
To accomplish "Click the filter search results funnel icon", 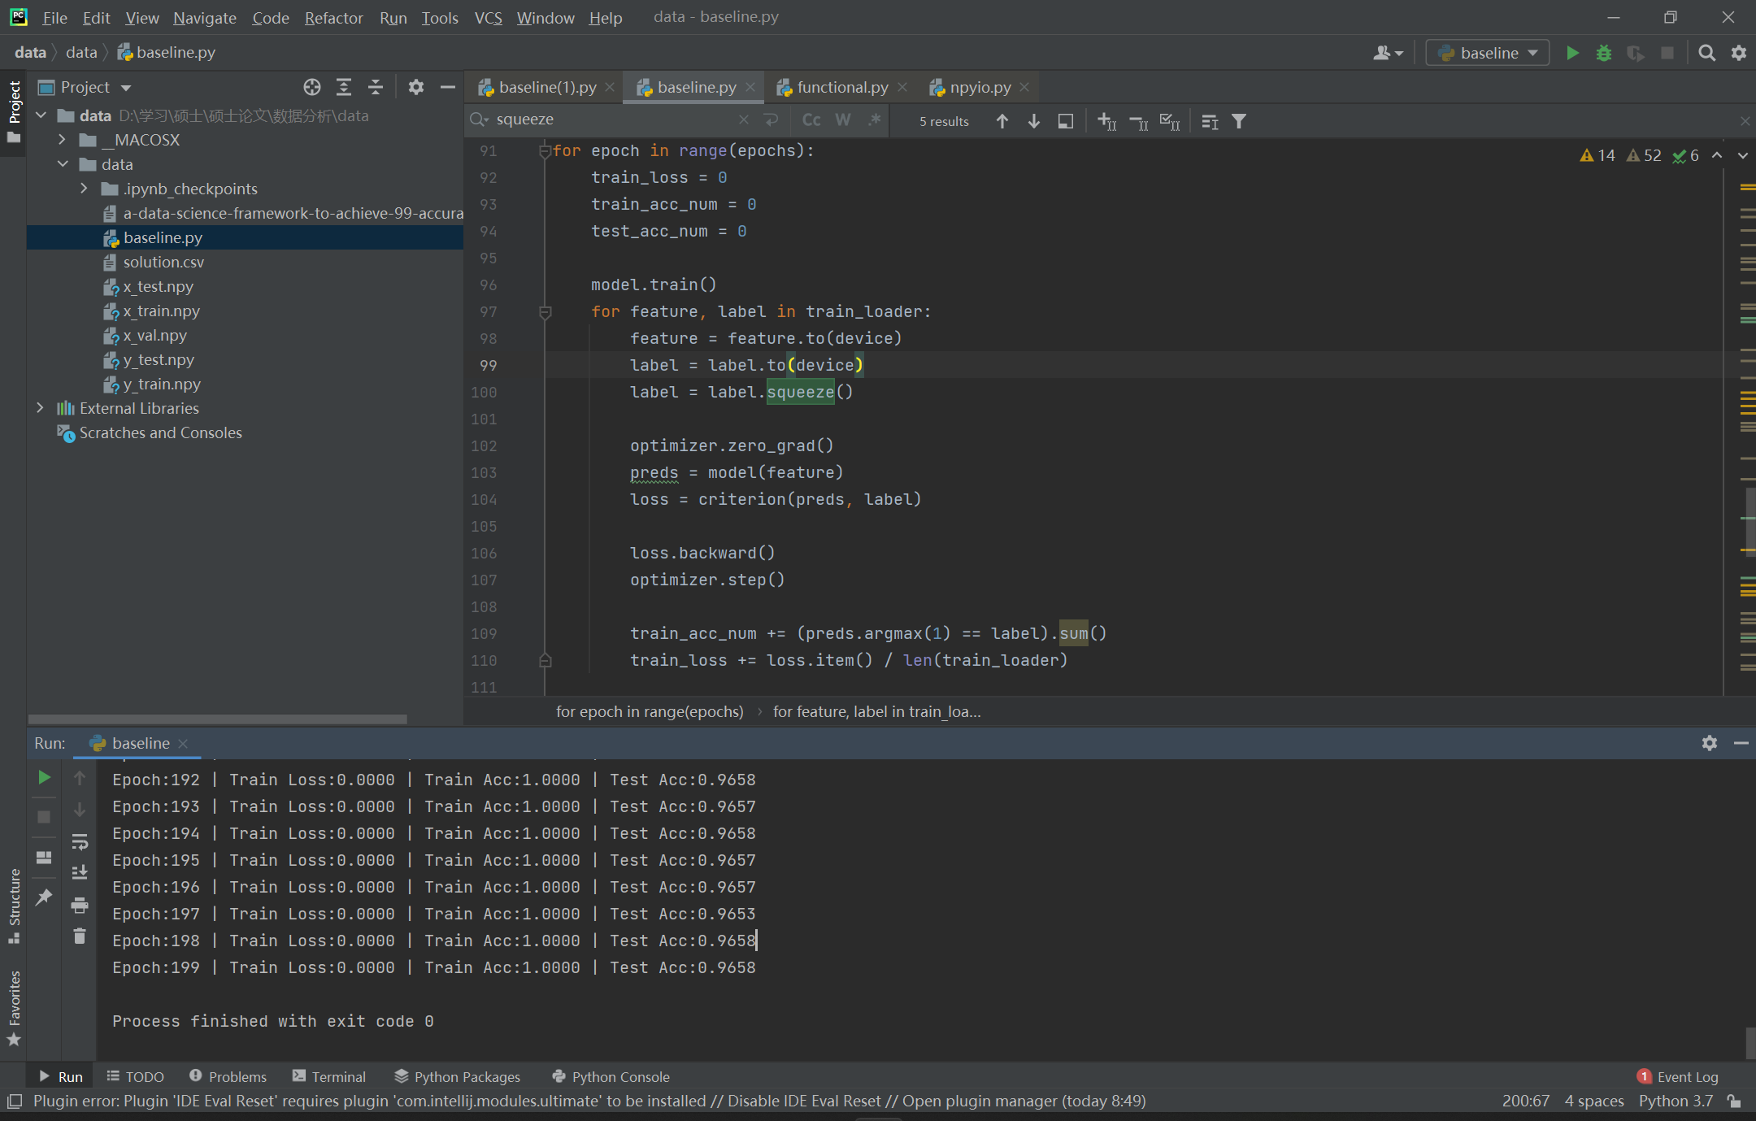I will (x=1239, y=121).
